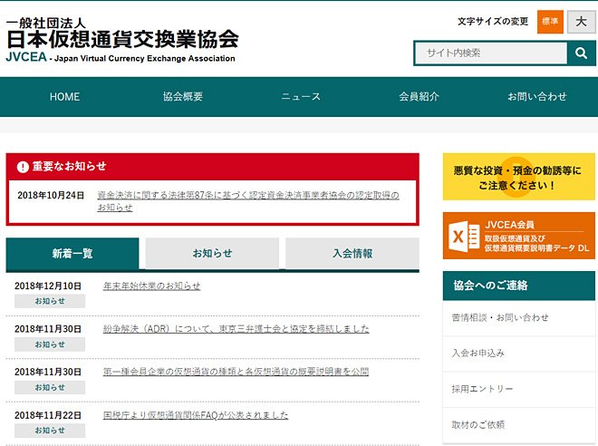Click yellow 悪質な投資 warning banner
This screenshot has height=446, width=598.
(x=518, y=177)
